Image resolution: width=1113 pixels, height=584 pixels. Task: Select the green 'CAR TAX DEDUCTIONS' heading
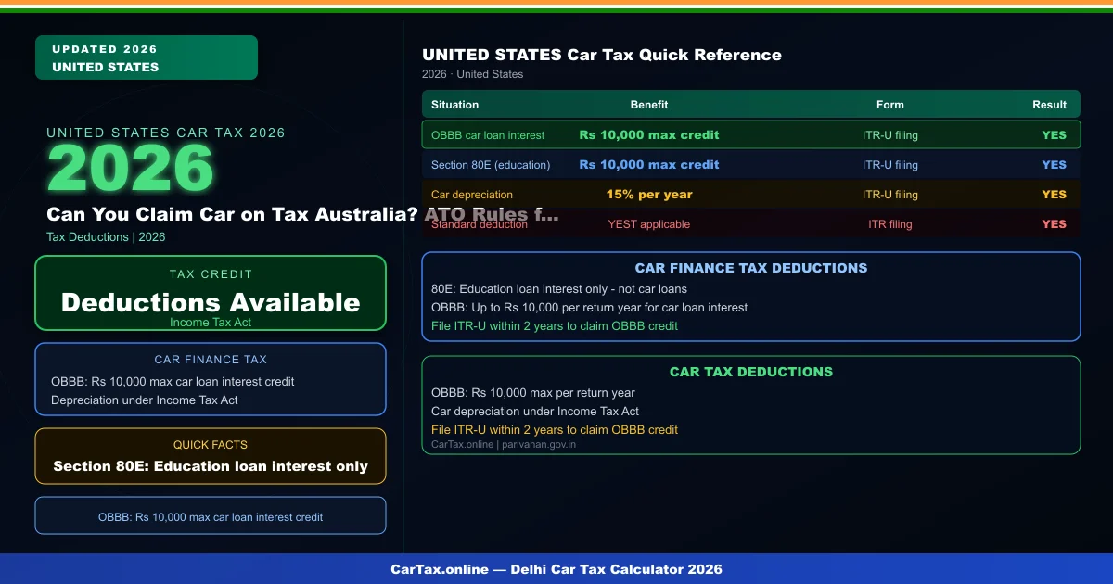tap(751, 372)
